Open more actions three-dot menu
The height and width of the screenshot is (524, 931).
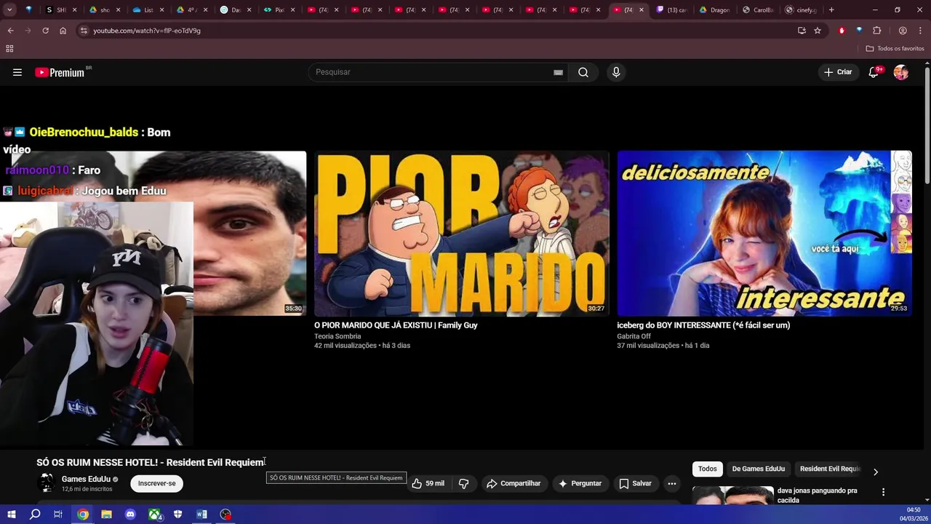pos(672,483)
